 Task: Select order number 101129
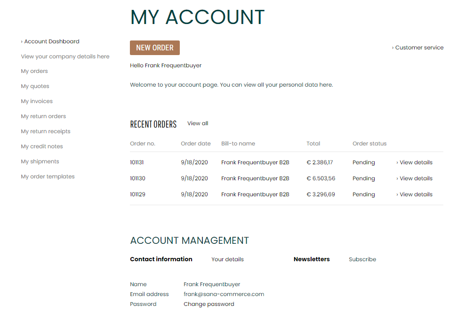point(137,194)
